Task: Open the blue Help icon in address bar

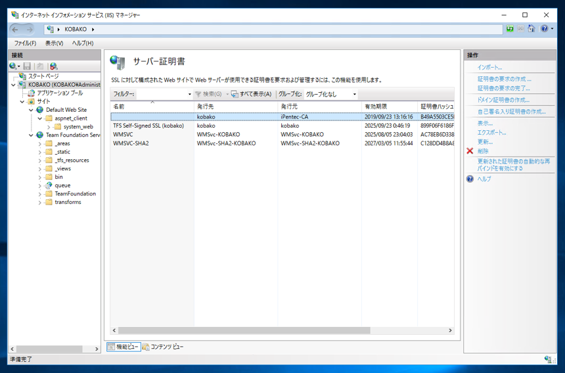Action: [x=545, y=29]
